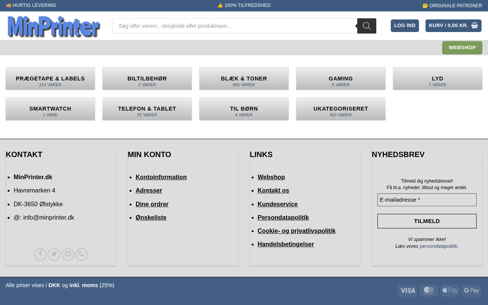This screenshot has height=305, width=488.
Task: Open the persondatapolitik link under newsletter
Action: click(438, 246)
